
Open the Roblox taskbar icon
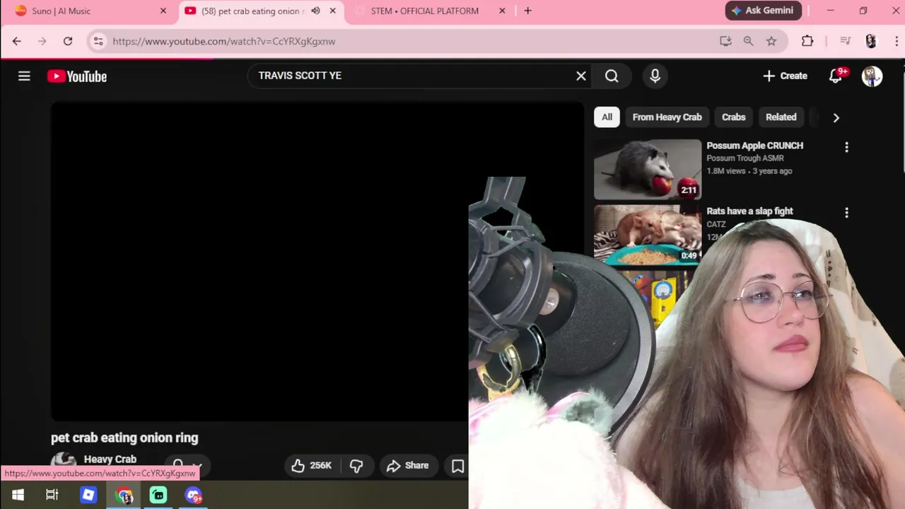(x=88, y=495)
